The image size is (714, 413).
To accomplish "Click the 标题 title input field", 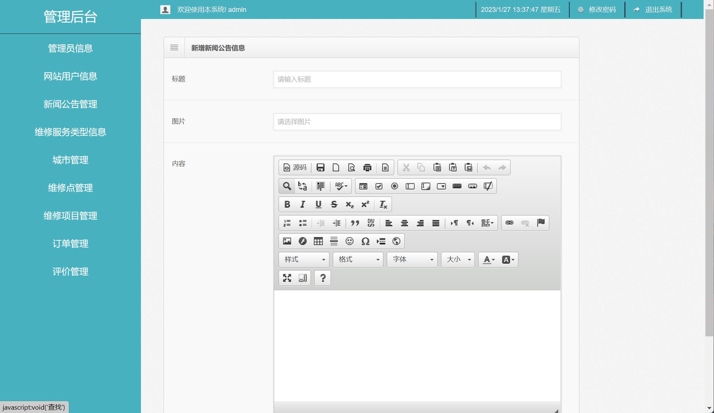I will (416, 79).
